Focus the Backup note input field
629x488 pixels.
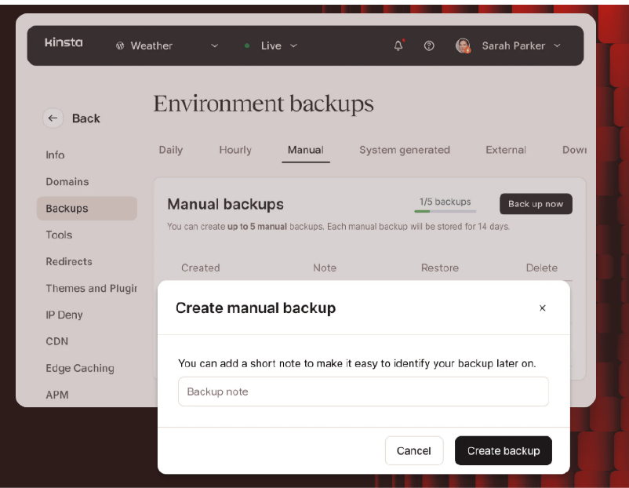(363, 391)
